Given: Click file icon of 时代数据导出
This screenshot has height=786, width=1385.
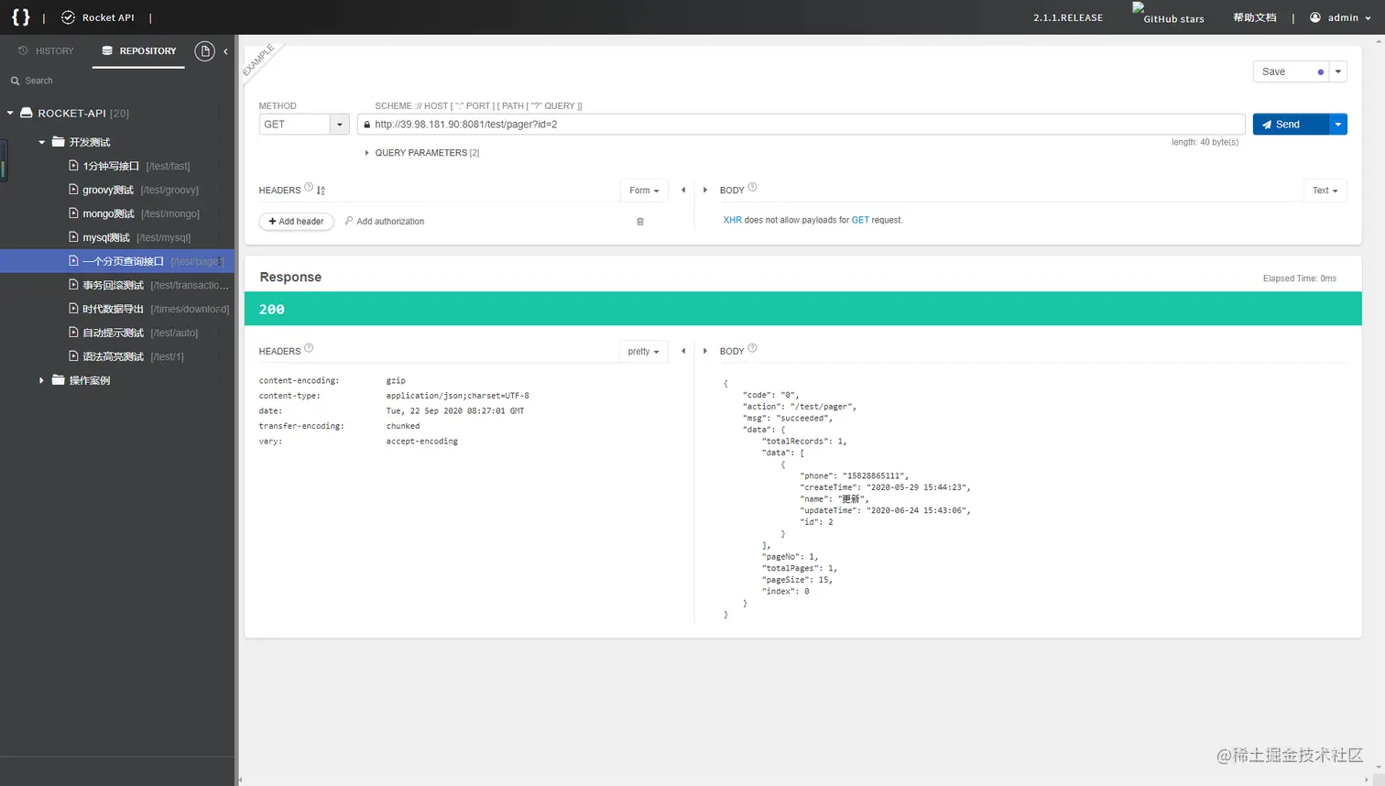Looking at the screenshot, I should (74, 309).
